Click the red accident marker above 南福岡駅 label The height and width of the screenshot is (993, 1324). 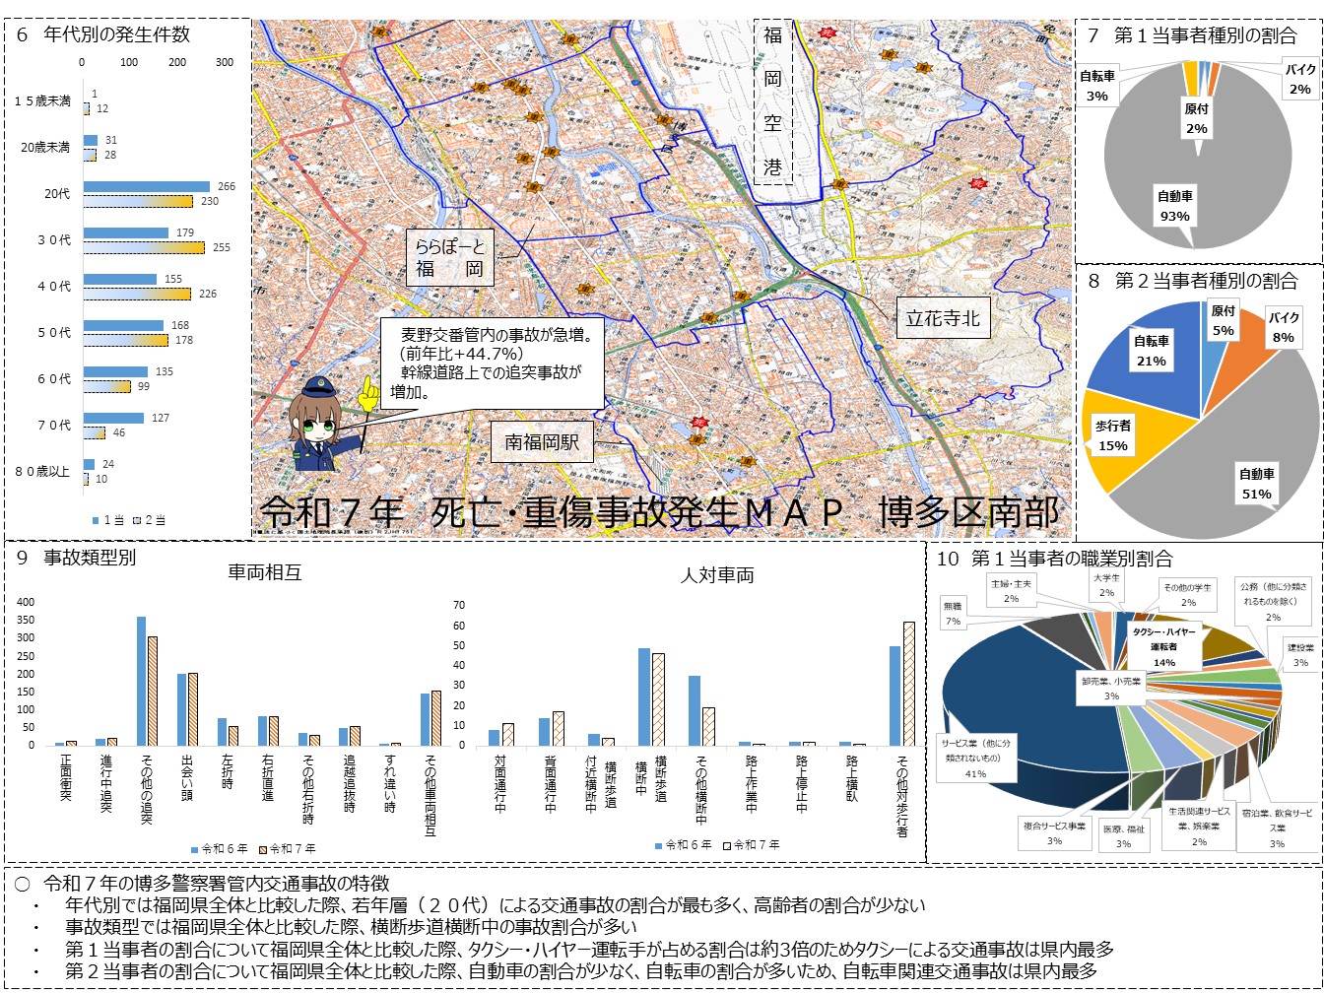tap(699, 422)
